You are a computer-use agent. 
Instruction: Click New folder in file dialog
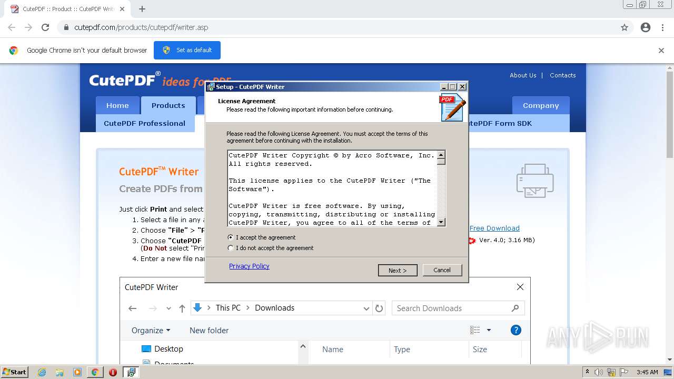point(209,331)
